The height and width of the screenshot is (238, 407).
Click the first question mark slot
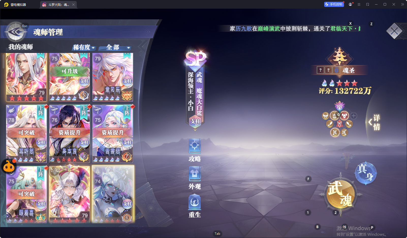point(320,70)
